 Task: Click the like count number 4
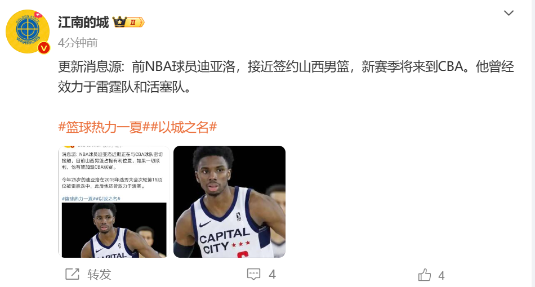click(441, 275)
